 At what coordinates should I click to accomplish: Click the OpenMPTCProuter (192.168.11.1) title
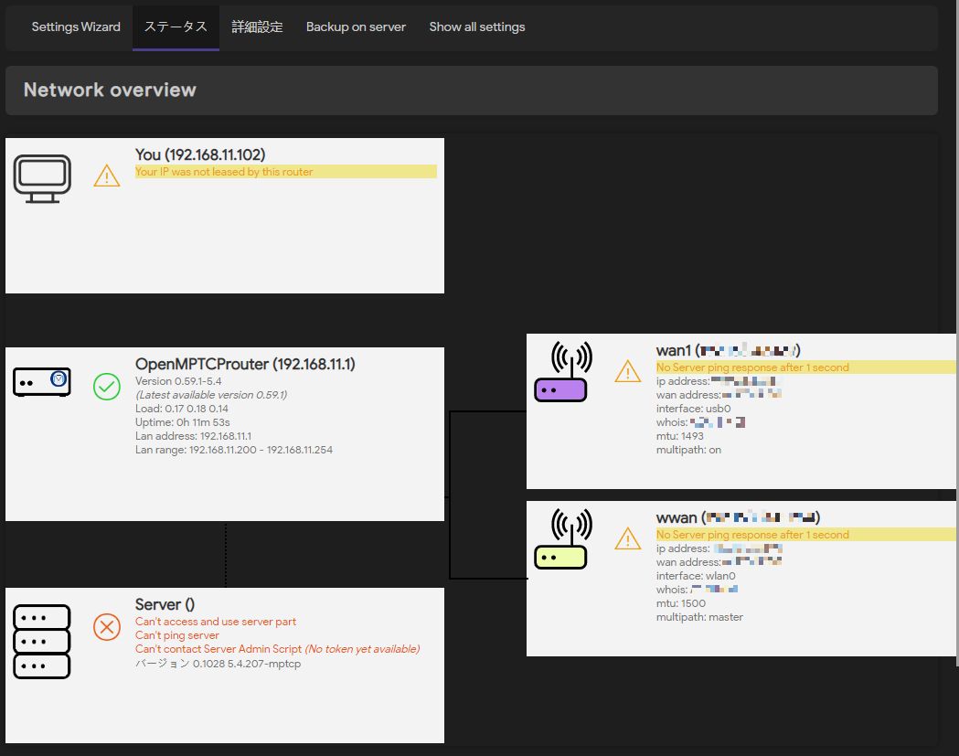coord(245,364)
